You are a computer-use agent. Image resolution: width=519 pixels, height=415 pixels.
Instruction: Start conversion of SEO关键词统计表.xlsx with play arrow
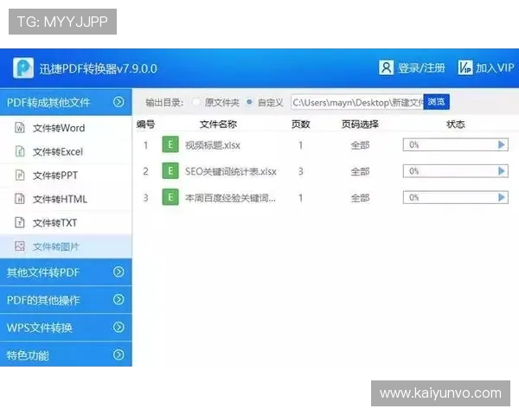coord(502,171)
